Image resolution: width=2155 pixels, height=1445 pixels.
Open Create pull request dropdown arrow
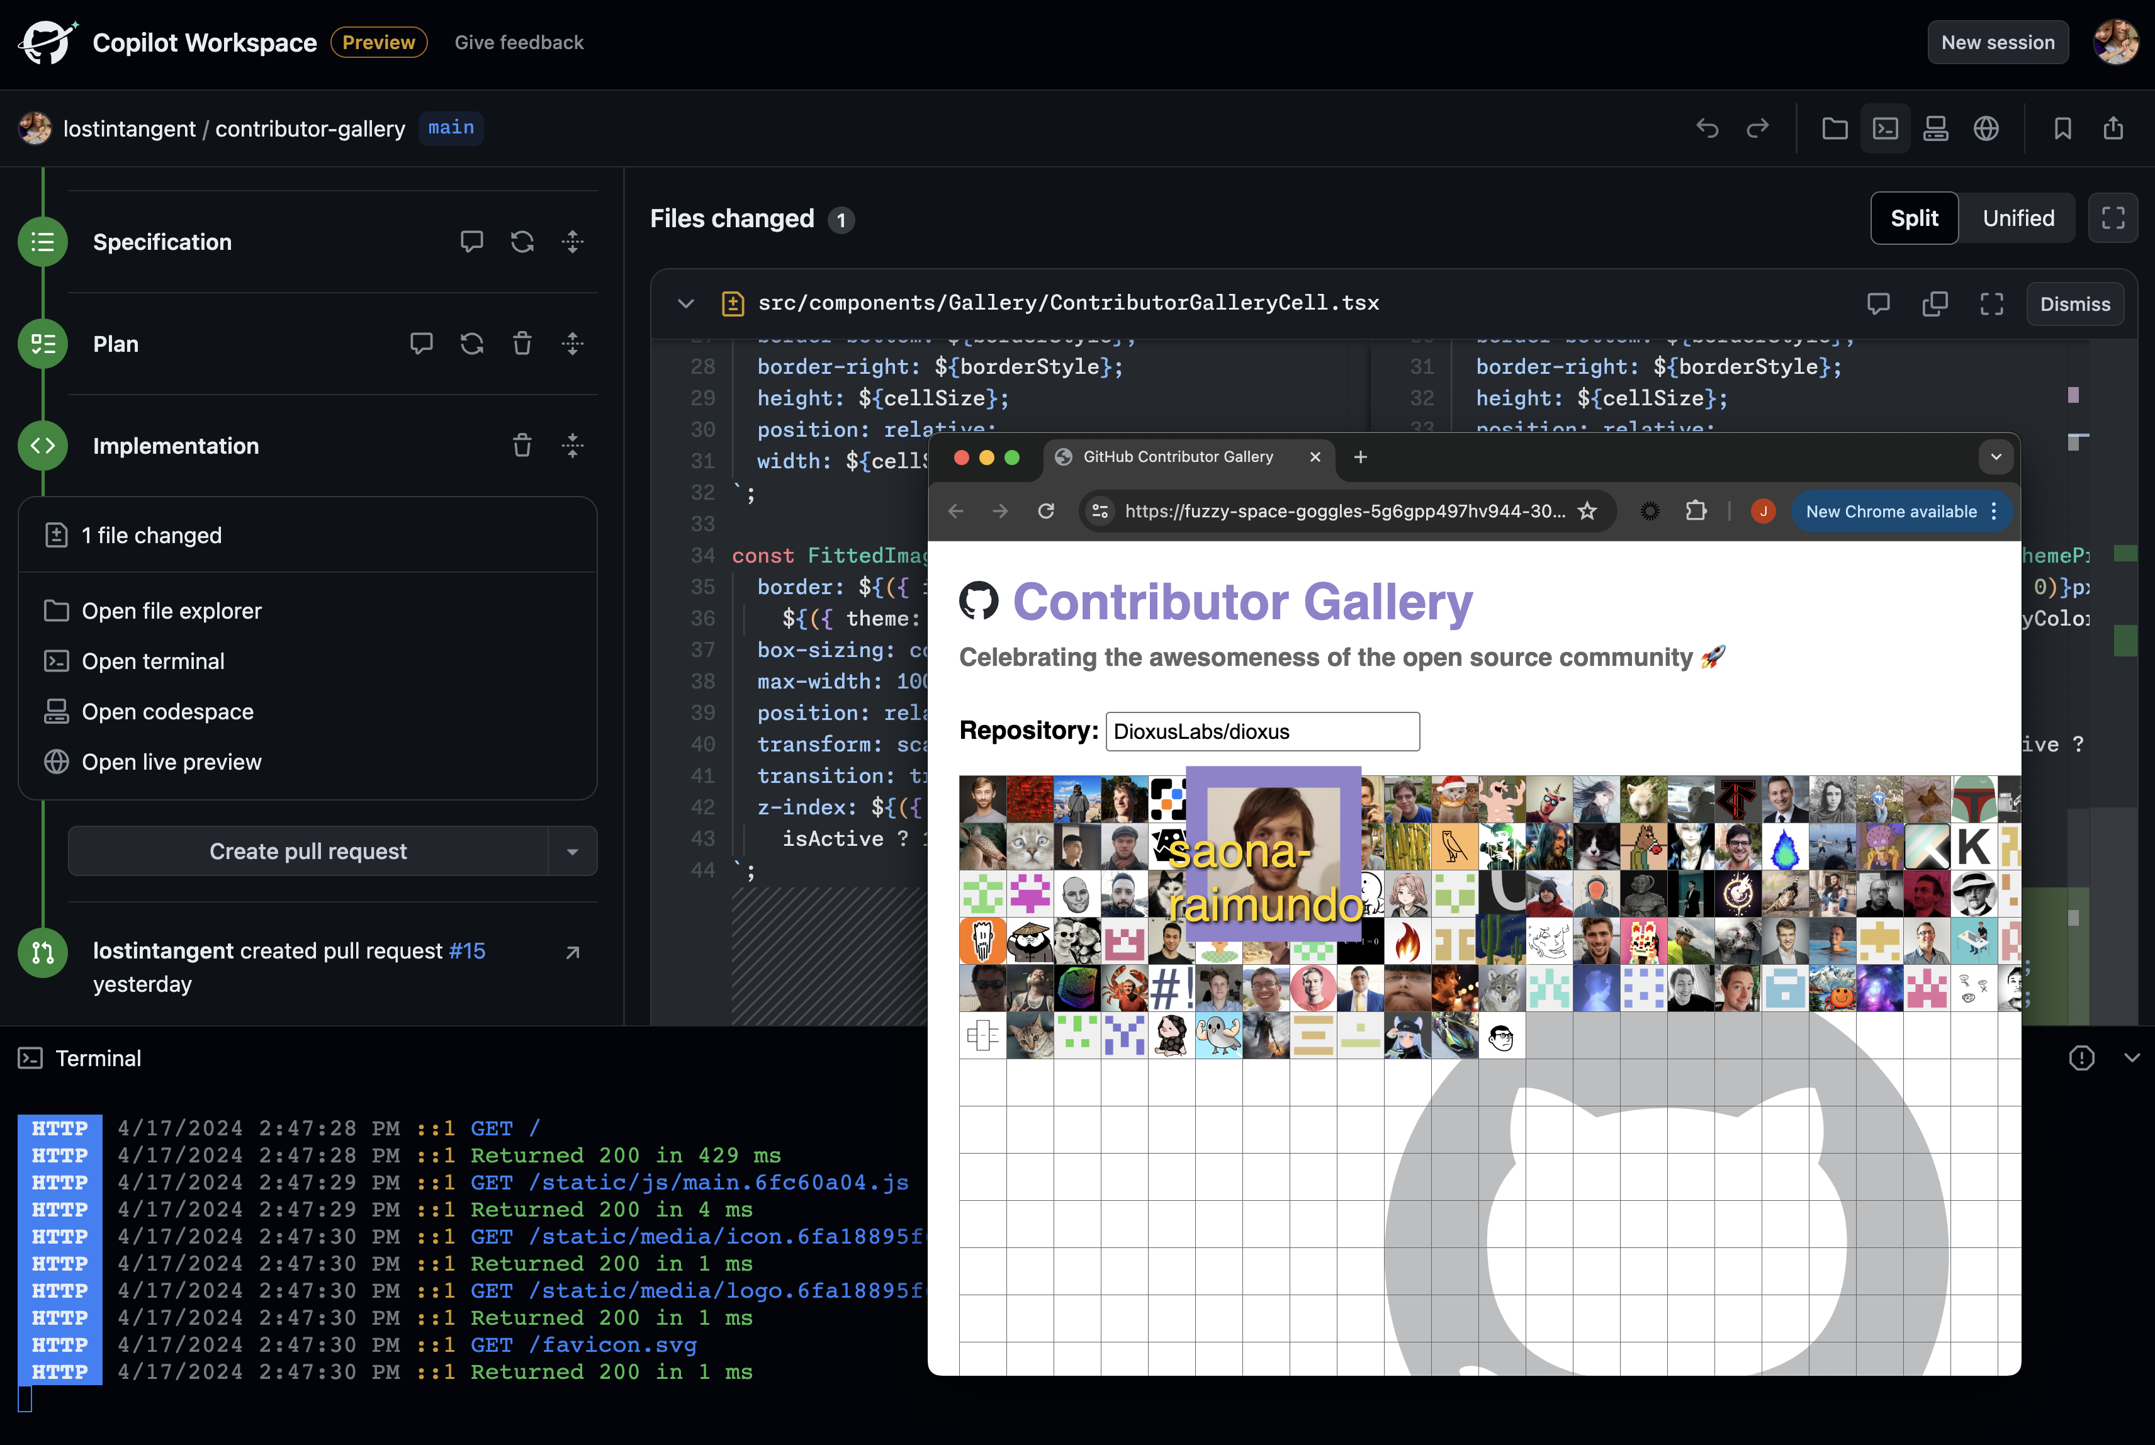coord(572,852)
